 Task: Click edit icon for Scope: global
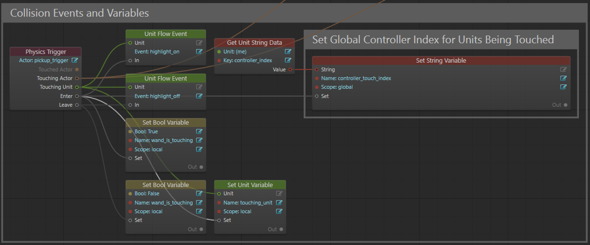(563, 87)
